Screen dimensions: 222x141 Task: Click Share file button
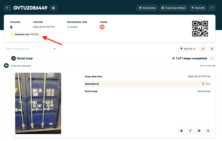[198, 8]
